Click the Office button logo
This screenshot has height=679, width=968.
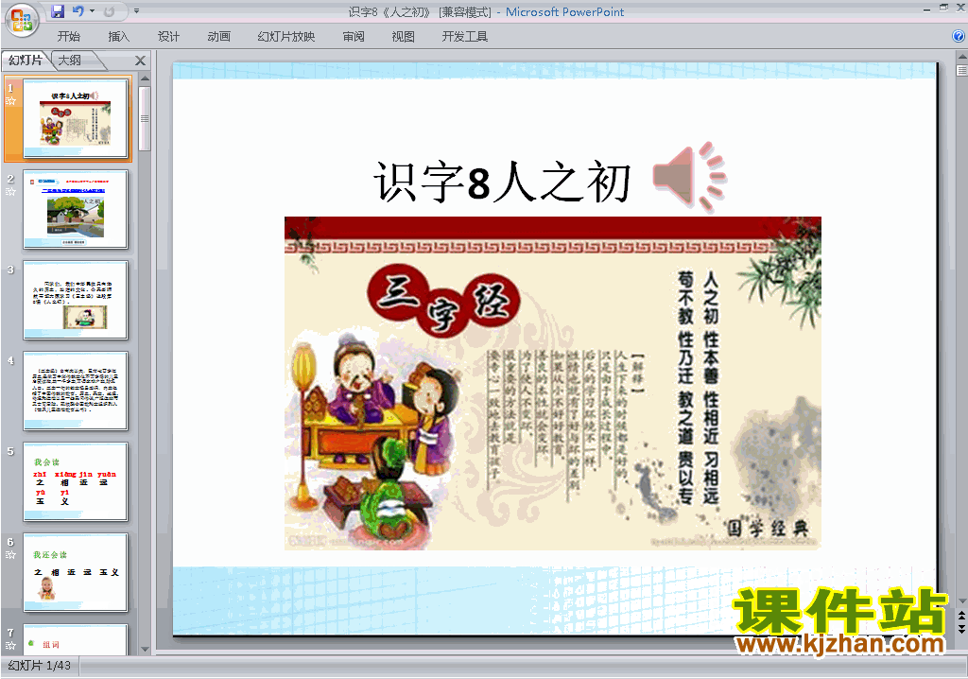(22, 20)
